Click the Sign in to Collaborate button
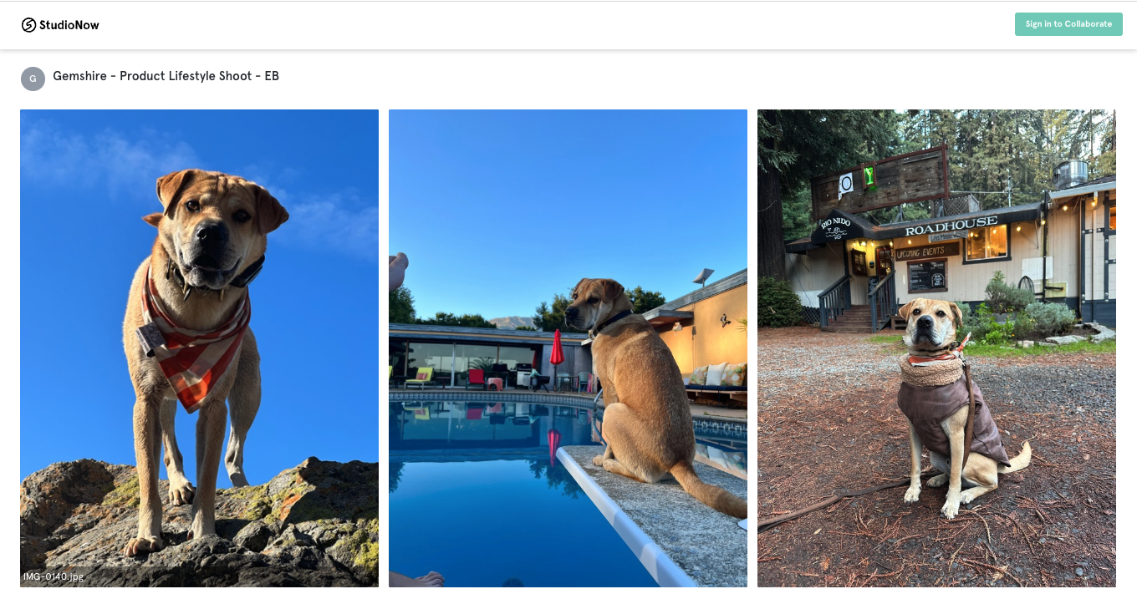The image size is (1137, 594). tap(1068, 24)
